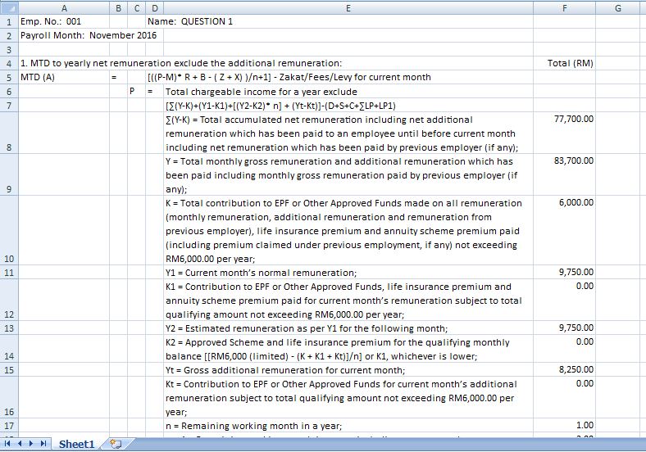Go to last sheet navigation arrow
Viewport: 646px width, 452px height.
43,443
